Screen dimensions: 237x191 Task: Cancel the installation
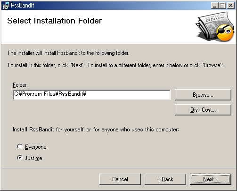[120, 179]
